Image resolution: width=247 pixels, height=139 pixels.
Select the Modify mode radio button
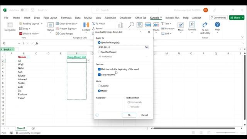pos(99,91)
